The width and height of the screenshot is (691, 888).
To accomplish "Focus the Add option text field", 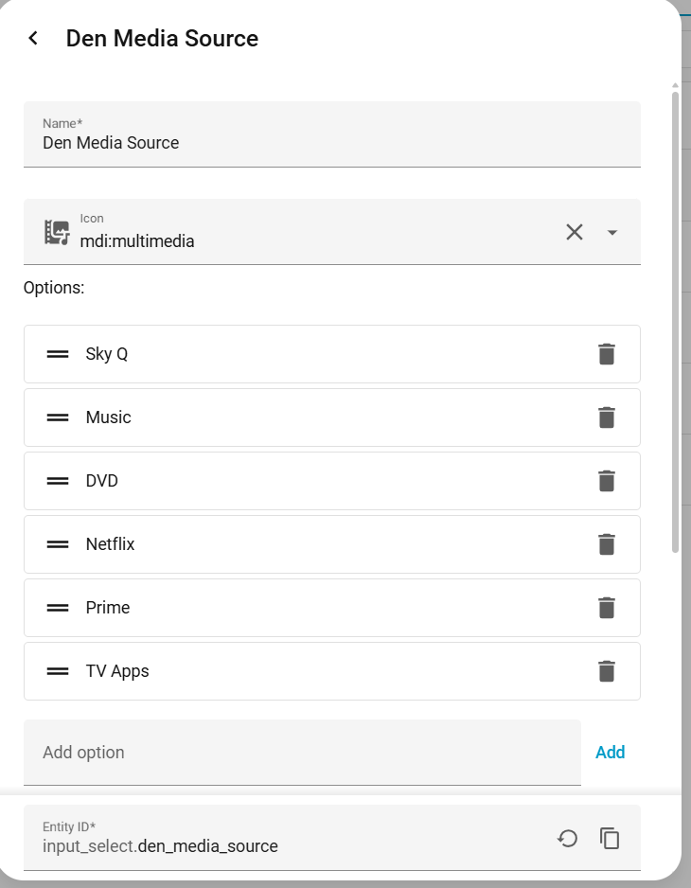I will 301,753.
